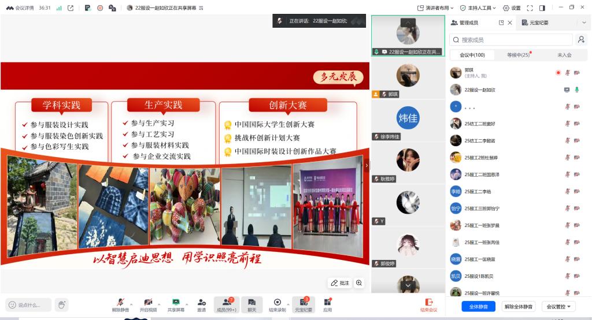Open the 设置 settings gear
This screenshot has height=320, width=592.
pyautogui.click(x=511, y=8)
